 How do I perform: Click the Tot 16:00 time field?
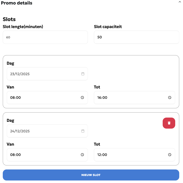(x=131, y=98)
